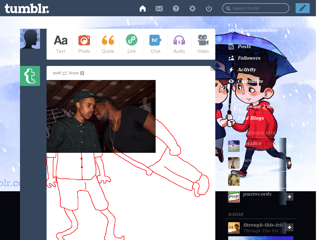
Task: Click the PMR records avatar
Action: (234, 197)
